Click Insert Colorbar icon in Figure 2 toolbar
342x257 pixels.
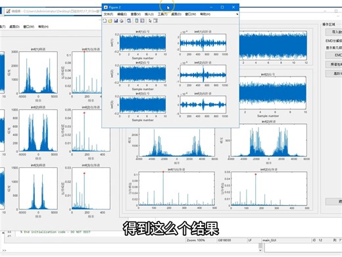pyautogui.click(x=137, y=20)
